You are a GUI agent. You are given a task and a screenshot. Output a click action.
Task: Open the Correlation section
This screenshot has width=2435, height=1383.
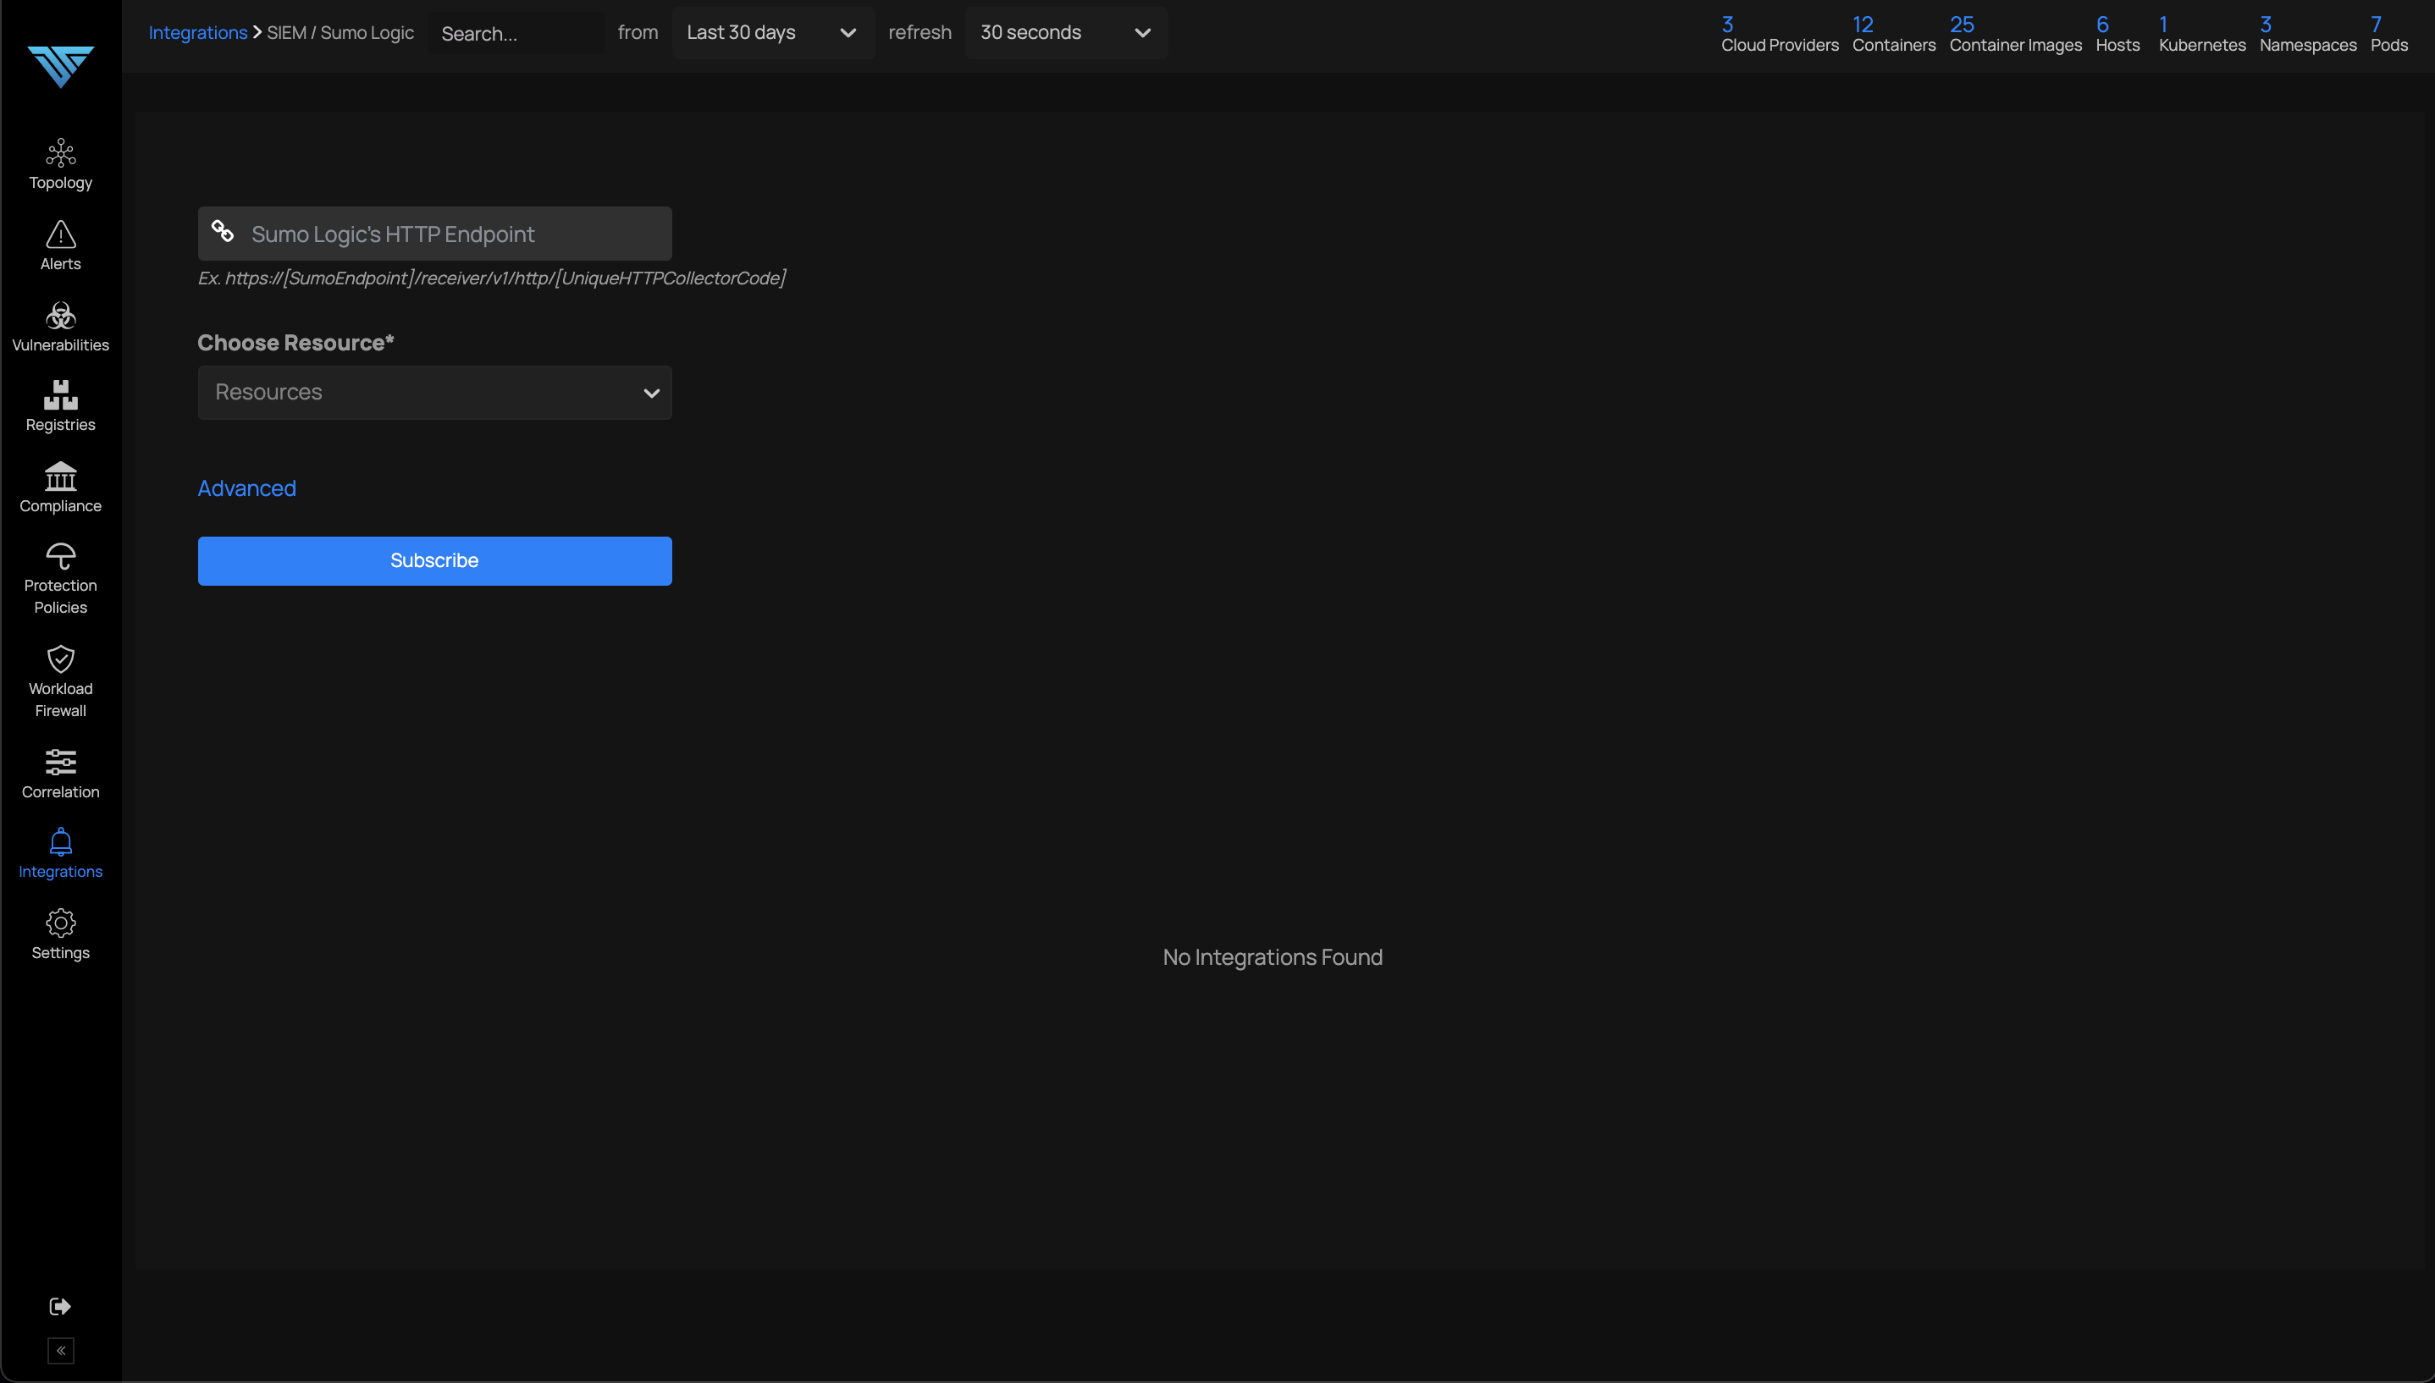(x=60, y=774)
